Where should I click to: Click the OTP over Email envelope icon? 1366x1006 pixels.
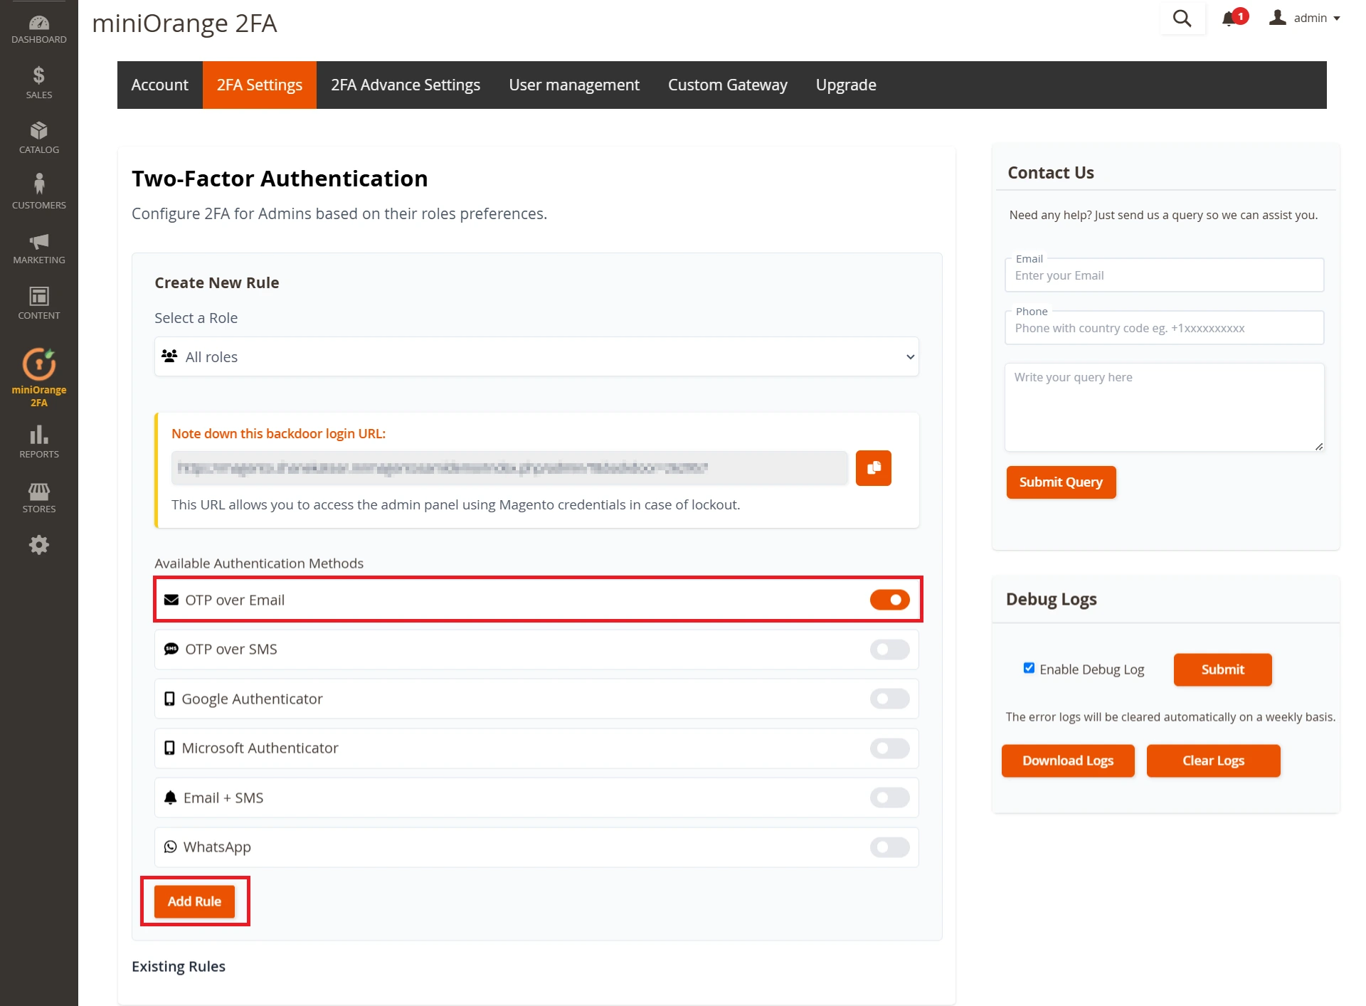click(171, 600)
